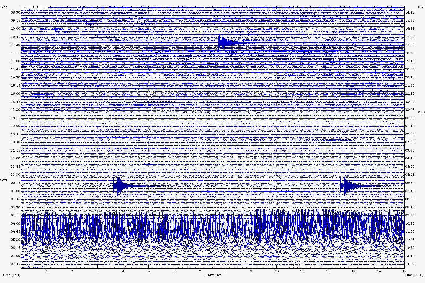Select the 08:30 CST time label
This screenshot has width=425, height=283.
16,12
